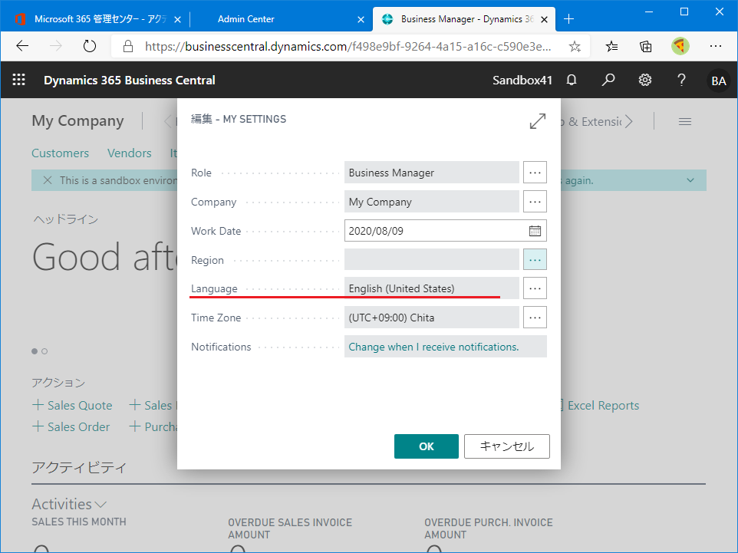The image size is (738, 553).
Task: Open the notifications bell icon
Action: click(x=572, y=80)
